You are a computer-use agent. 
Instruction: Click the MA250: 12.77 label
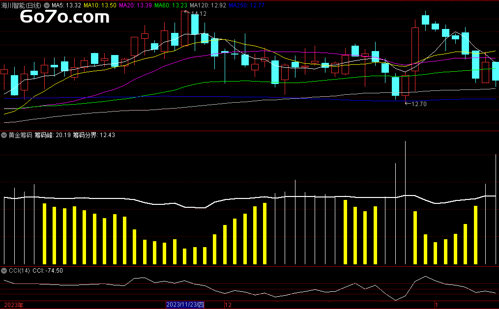247,5
